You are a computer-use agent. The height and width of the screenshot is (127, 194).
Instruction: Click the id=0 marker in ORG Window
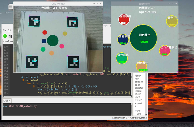[x=34, y=21]
